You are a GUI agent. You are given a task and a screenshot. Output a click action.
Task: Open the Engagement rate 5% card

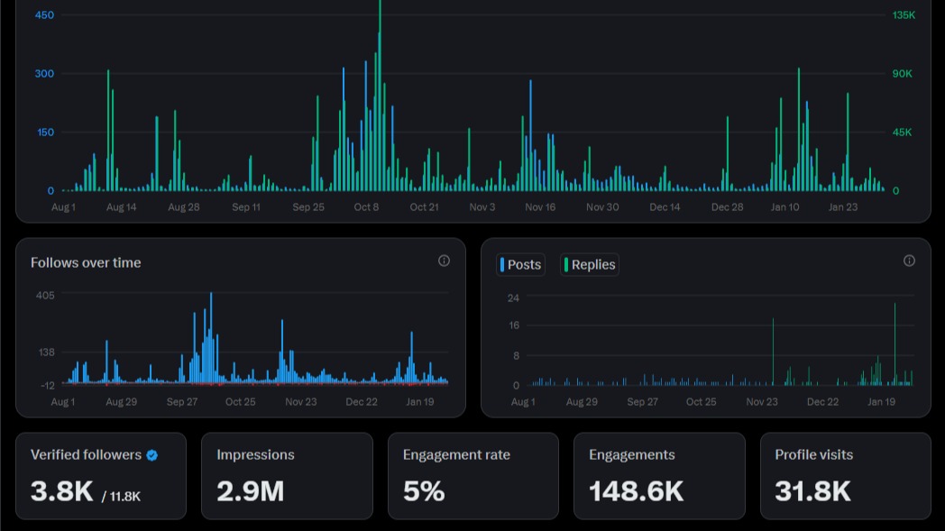(x=473, y=476)
